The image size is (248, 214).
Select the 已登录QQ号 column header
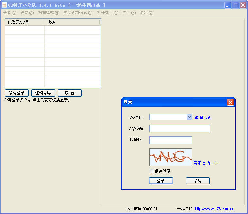[x=25, y=22]
